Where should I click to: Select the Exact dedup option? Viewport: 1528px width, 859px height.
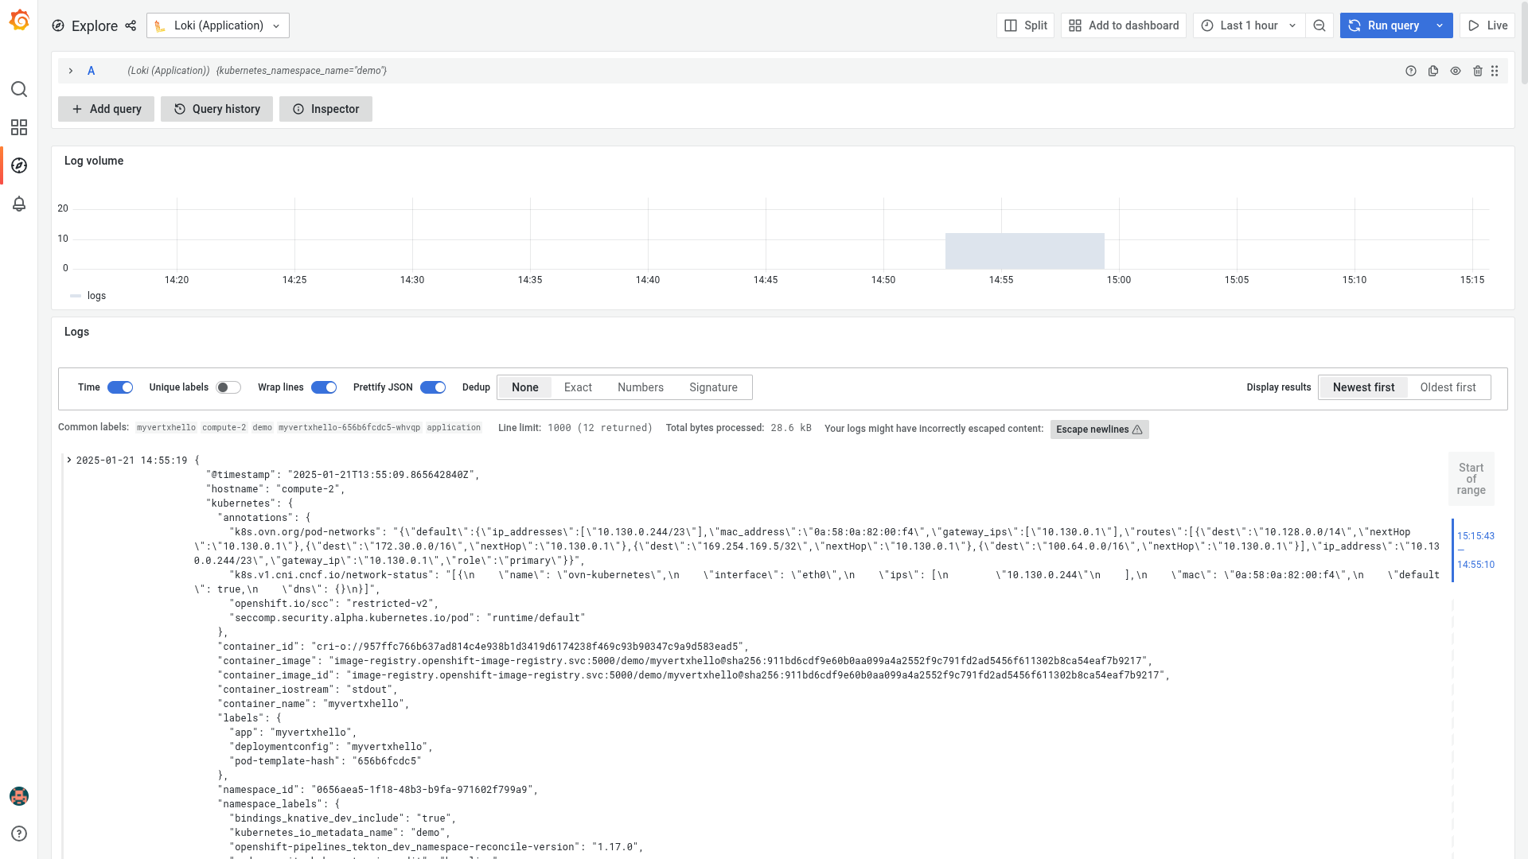578,387
